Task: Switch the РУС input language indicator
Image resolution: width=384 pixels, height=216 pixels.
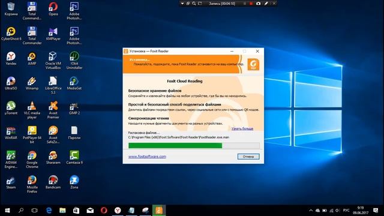Action: (x=346, y=211)
